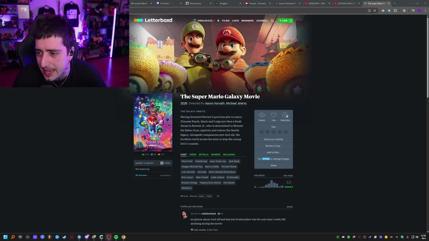Viewport: 429px width, 241px height.
Task: Select the CAST tab
Action: point(184,155)
